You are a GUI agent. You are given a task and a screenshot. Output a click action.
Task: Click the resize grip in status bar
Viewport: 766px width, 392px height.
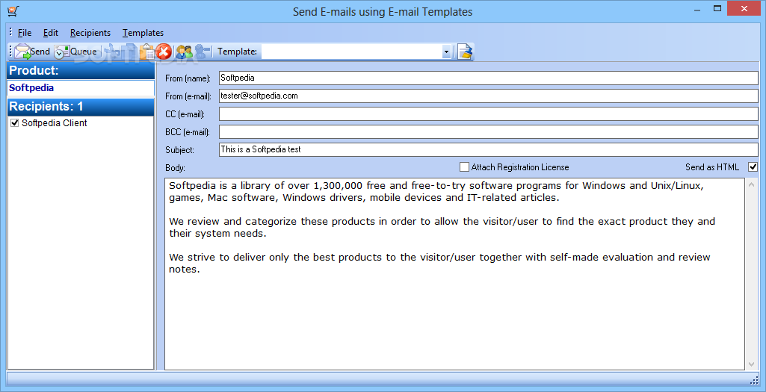pos(754,380)
